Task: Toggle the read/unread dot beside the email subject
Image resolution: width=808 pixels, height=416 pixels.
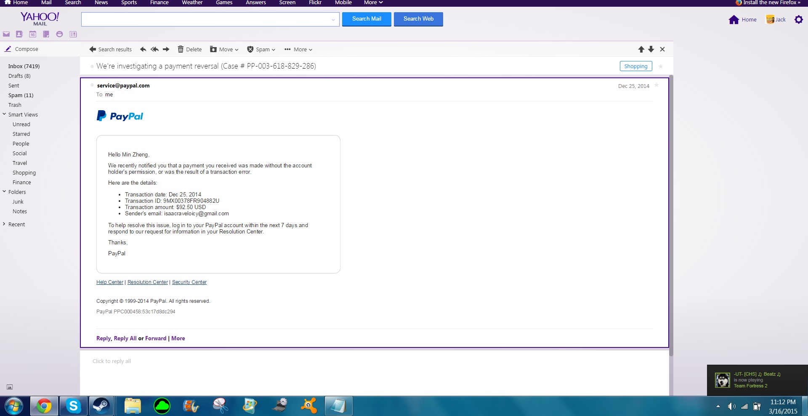Action: pyautogui.click(x=92, y=66)
